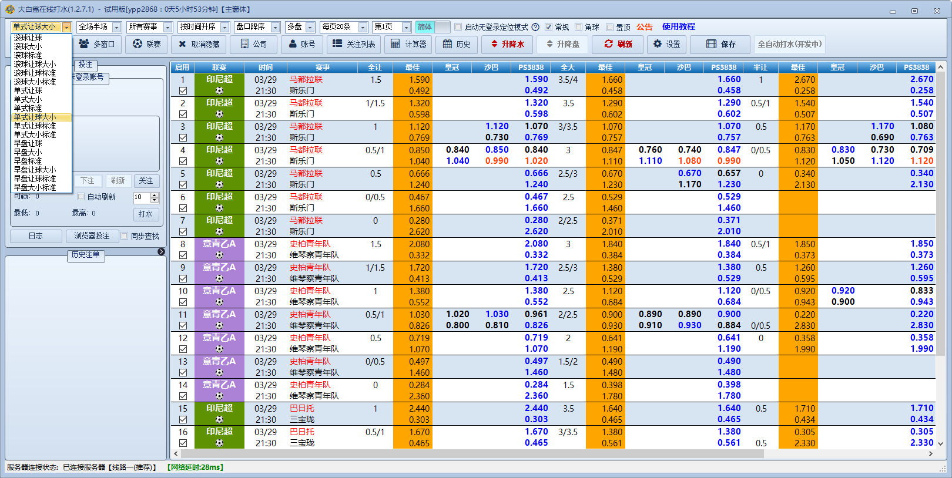Click the 打水 button
Screen dimensions: 952x478
coord(146,214)
